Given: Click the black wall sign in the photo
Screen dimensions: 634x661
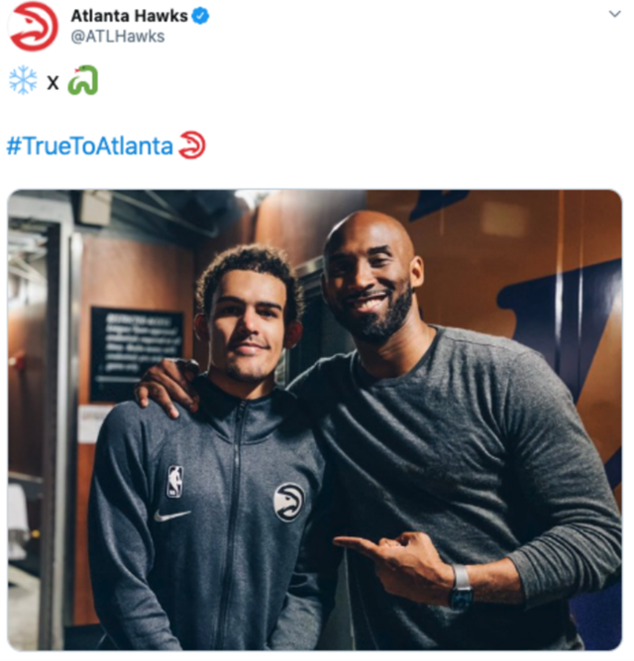Looking at the screenshot, I should [137, 354].
